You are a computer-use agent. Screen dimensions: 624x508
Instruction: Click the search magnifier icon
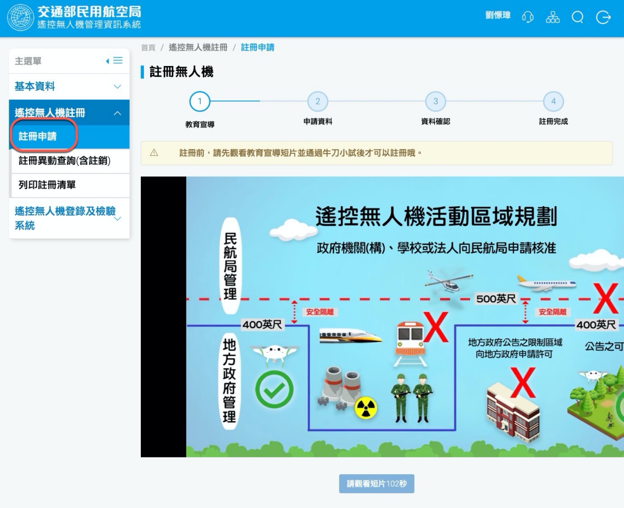click(x=578, y=18)
